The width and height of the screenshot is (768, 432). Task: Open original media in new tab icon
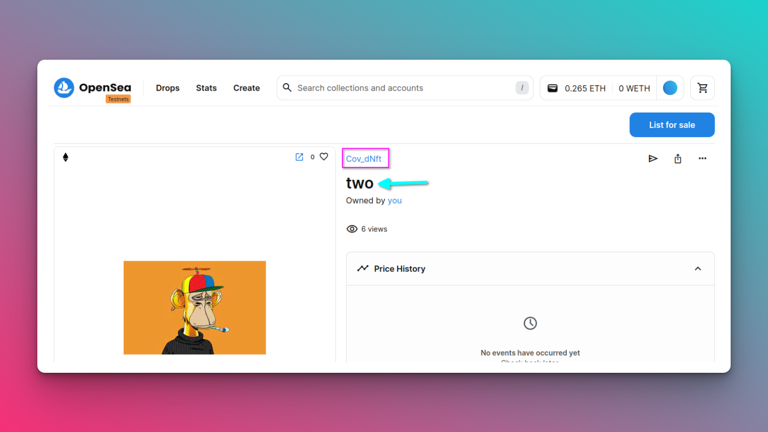coord(299,157)
